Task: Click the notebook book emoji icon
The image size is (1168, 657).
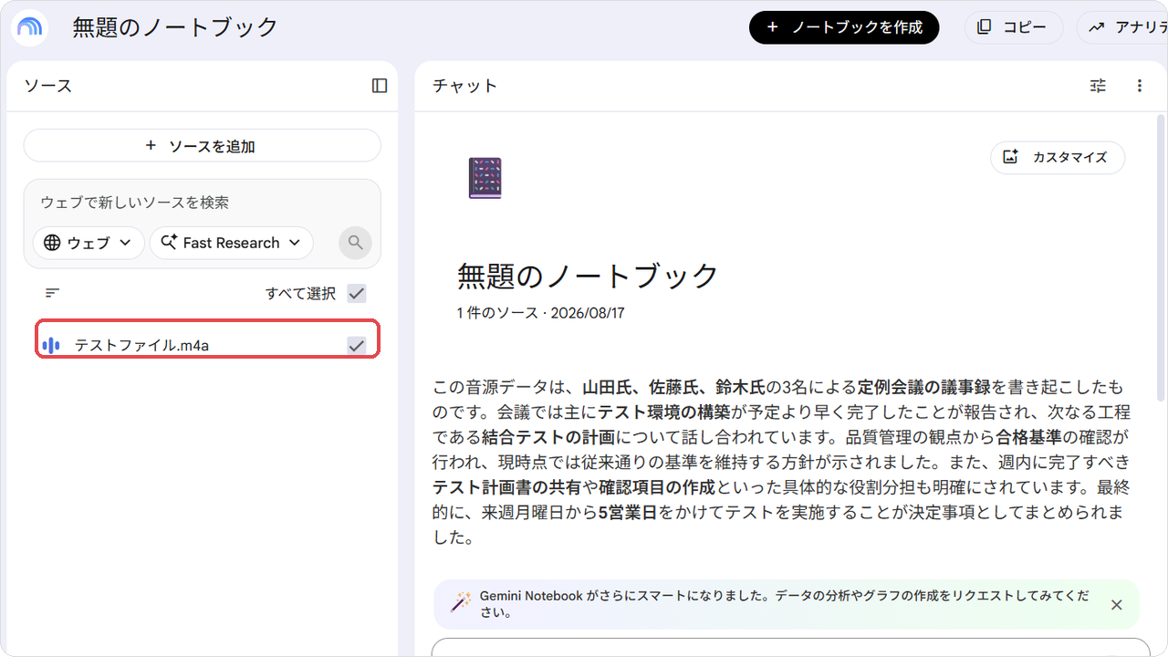Action: click(485, 178)
